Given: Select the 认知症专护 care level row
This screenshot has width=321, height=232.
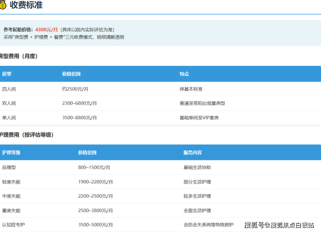Looking at the screenshot, I should click(x=13, y=225).
